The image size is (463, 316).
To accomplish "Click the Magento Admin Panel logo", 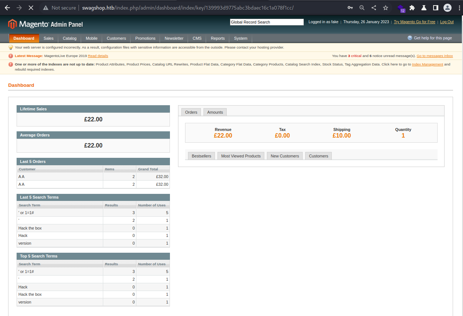I will click(45, 24).
